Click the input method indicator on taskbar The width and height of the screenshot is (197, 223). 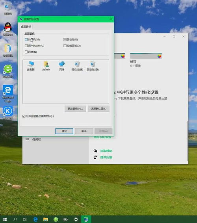pos(66,219)
